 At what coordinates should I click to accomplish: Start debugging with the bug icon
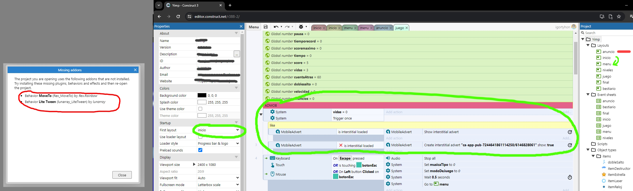coord(301,27)
